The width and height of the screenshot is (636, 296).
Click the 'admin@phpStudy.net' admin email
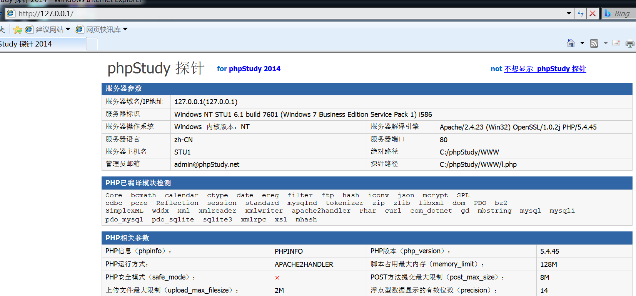pyautogui.click(x=207, y=165)
